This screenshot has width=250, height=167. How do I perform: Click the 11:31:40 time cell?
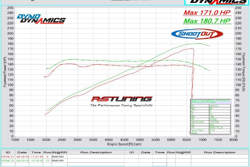37,156
